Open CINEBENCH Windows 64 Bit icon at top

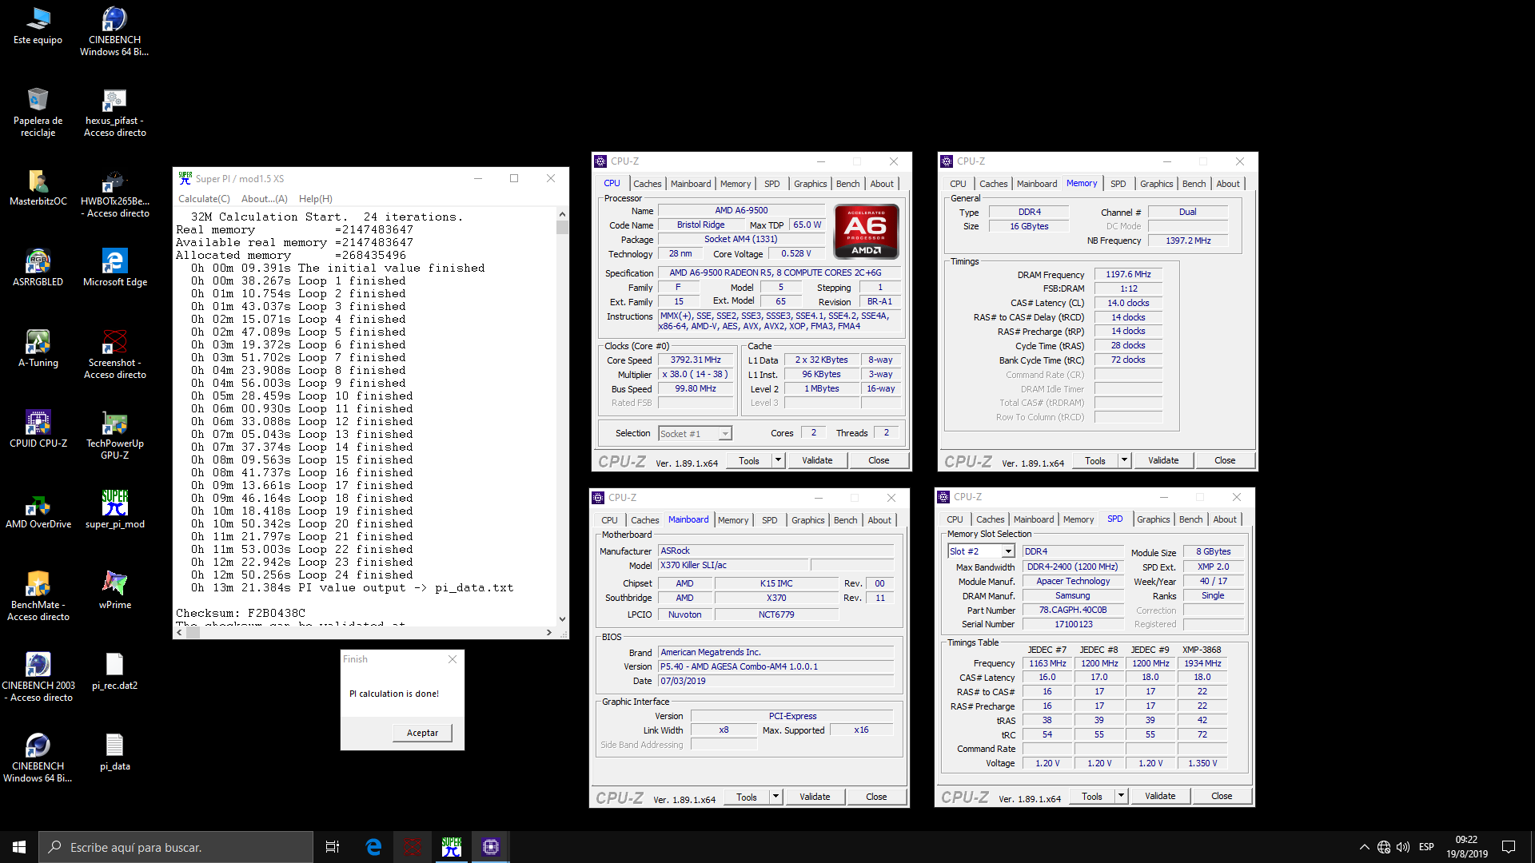pyautogui.click(x=114, y=32)
